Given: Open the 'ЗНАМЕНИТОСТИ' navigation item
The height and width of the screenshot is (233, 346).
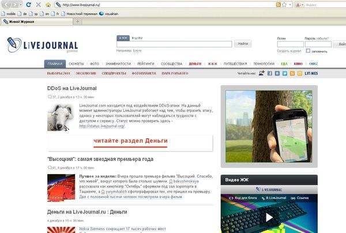Looking at the screenshot, I should (118, 64).
